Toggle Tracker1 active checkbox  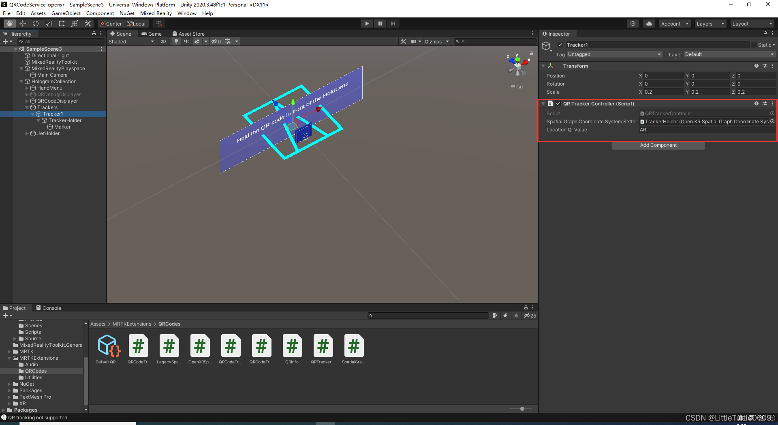click(560, 45)
